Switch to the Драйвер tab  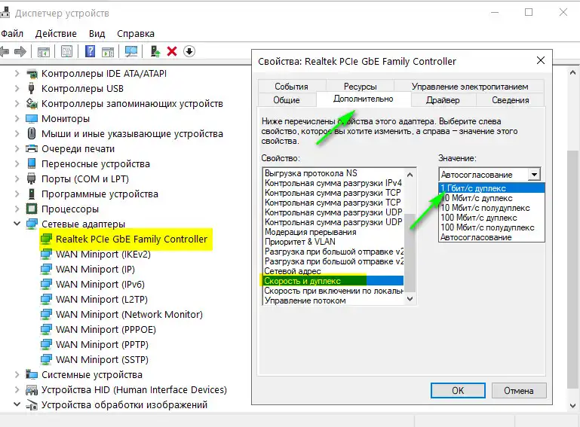tap(442, 100)
